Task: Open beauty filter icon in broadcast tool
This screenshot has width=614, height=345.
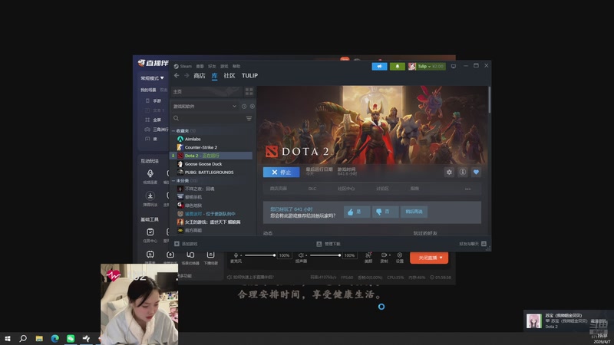Action: (368, 257)
